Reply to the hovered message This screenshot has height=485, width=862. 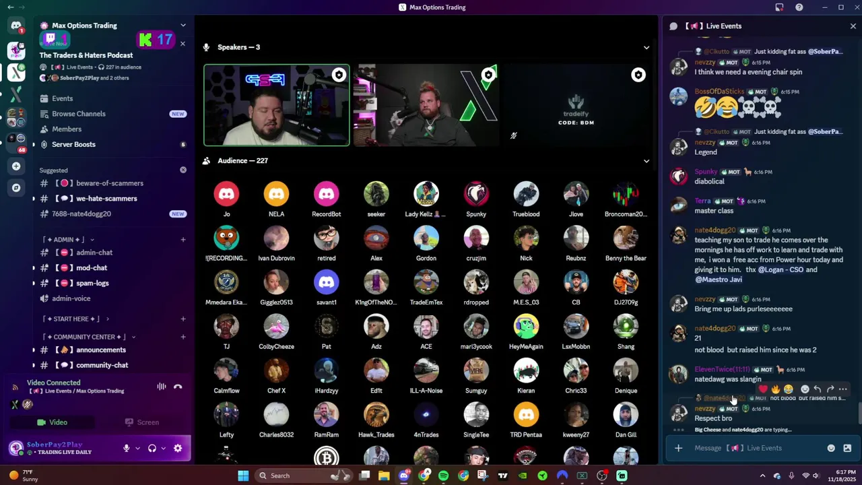(x=818, y=389)
